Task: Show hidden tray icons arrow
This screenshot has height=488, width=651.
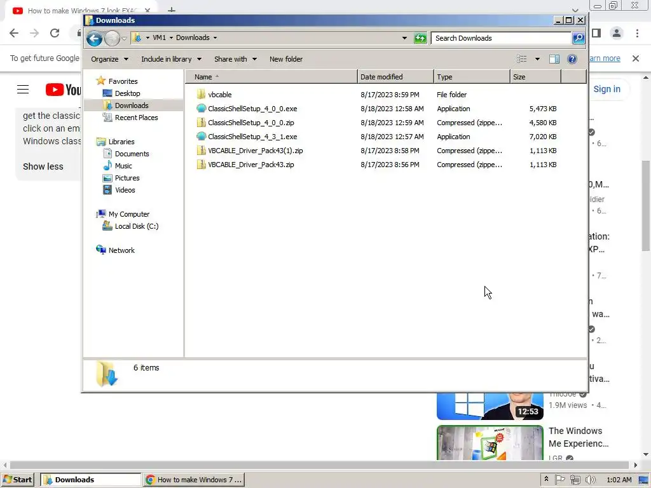Action: point(546,479)
